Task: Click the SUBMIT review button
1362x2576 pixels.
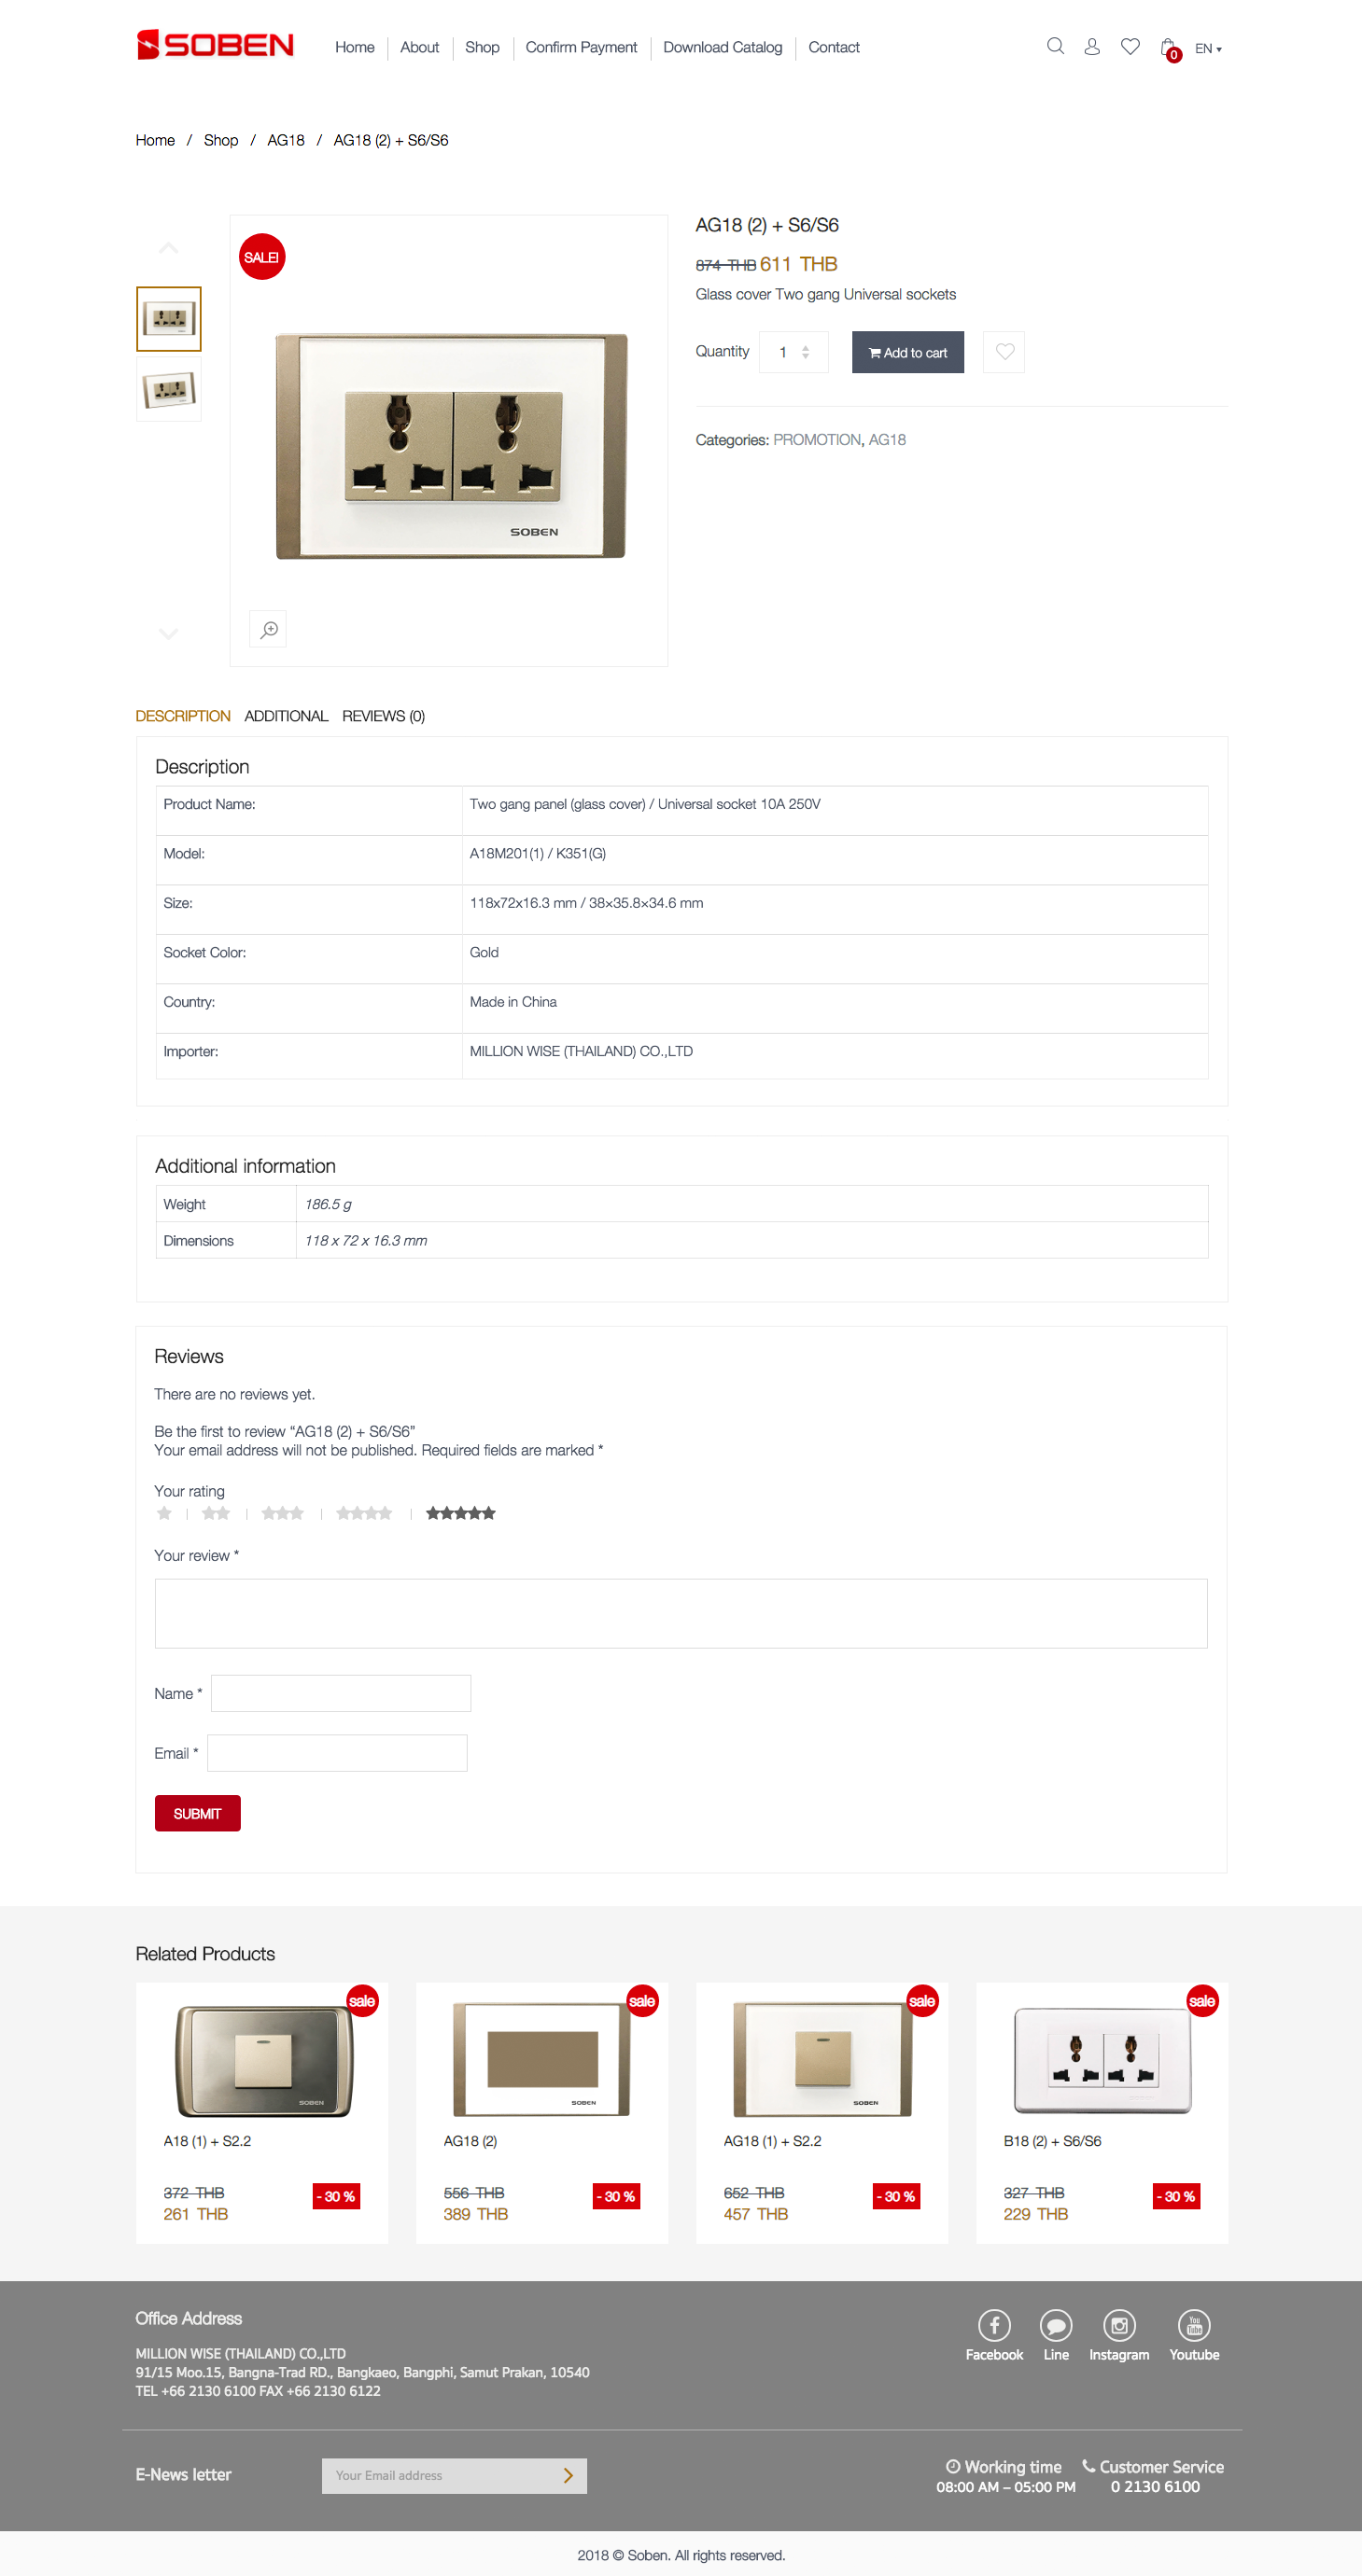Action: click(197, 1813)
